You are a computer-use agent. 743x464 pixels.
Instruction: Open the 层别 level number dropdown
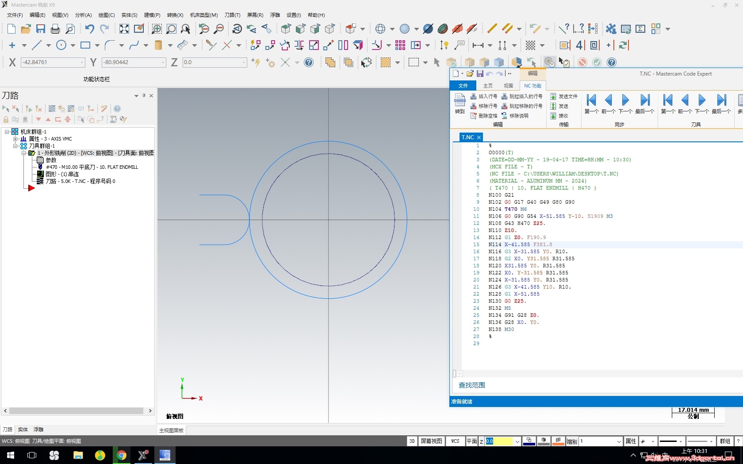619,441
